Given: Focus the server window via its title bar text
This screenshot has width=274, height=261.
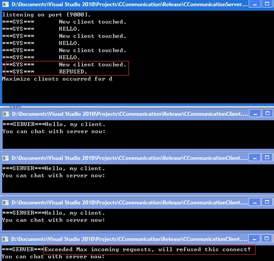Looking at the screenshot, I should coord(129,4).
